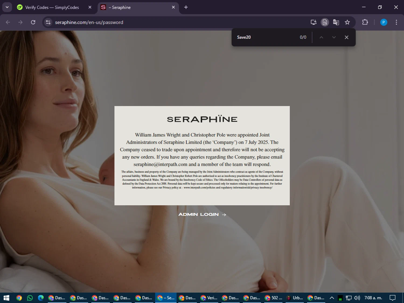Open the Chrome profile P avatar
The image size is (404, 303).
point(384,22)
